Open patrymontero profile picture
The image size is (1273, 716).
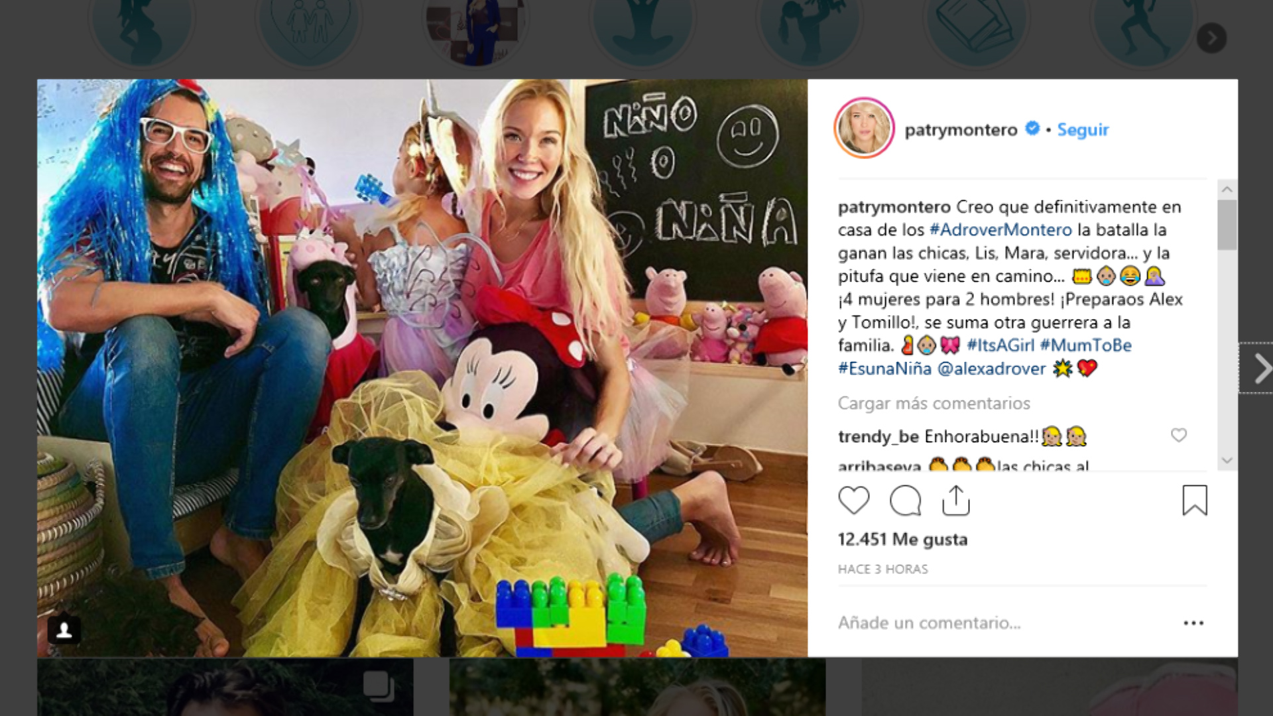pos(864,129)
